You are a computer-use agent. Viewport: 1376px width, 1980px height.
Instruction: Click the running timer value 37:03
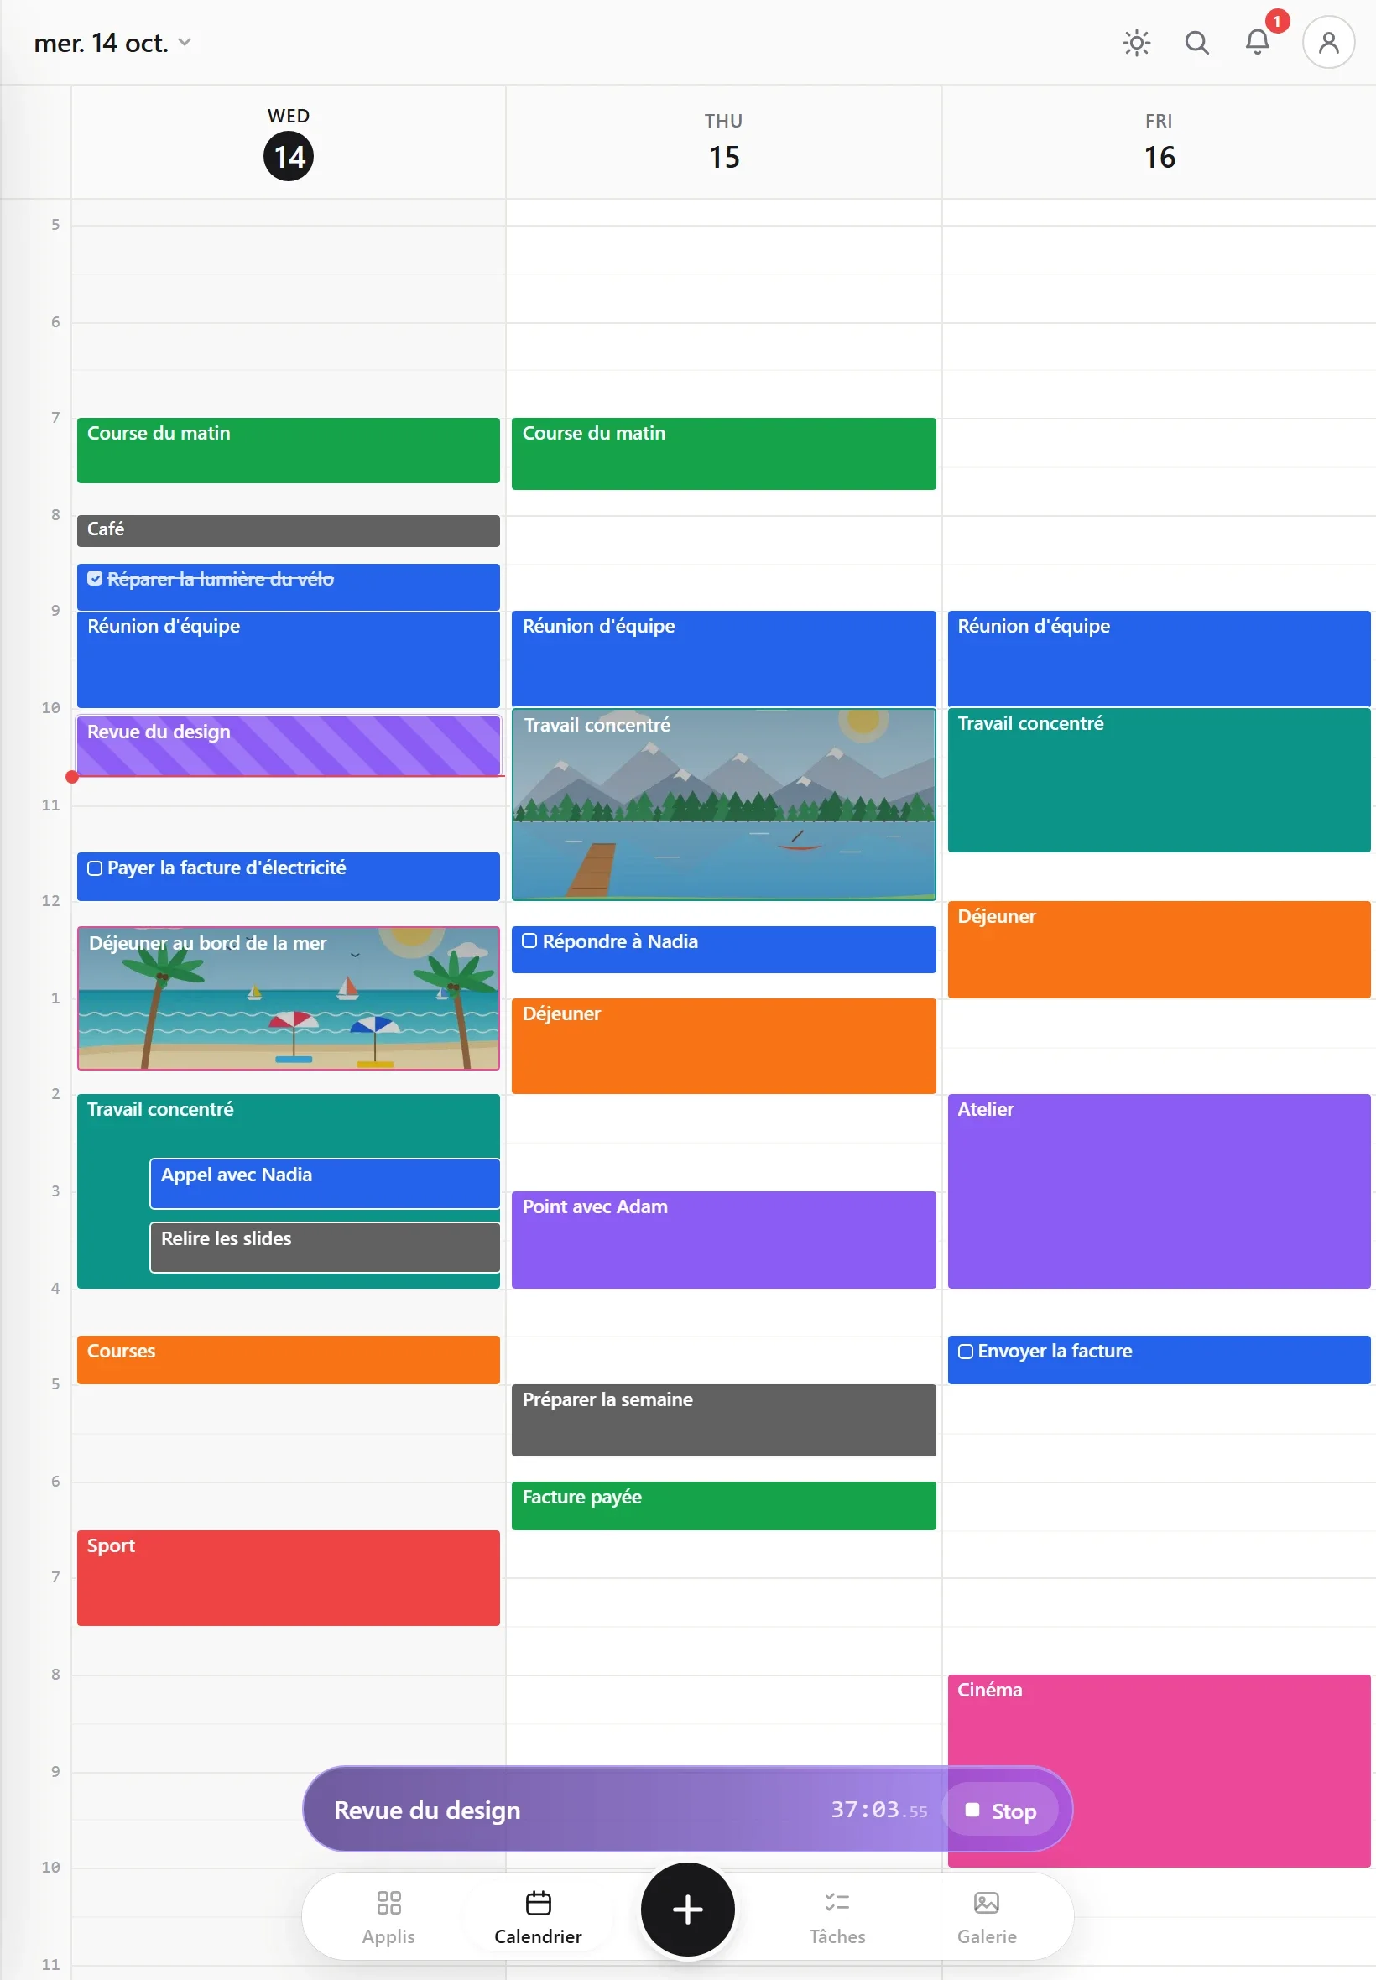[x=878, y=1810]
